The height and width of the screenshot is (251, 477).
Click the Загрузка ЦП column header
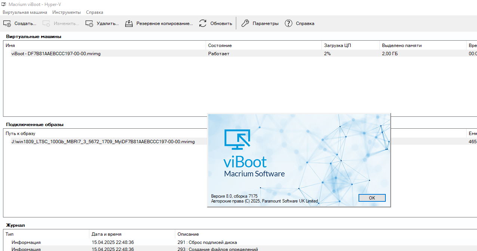[x=351, y=46]
